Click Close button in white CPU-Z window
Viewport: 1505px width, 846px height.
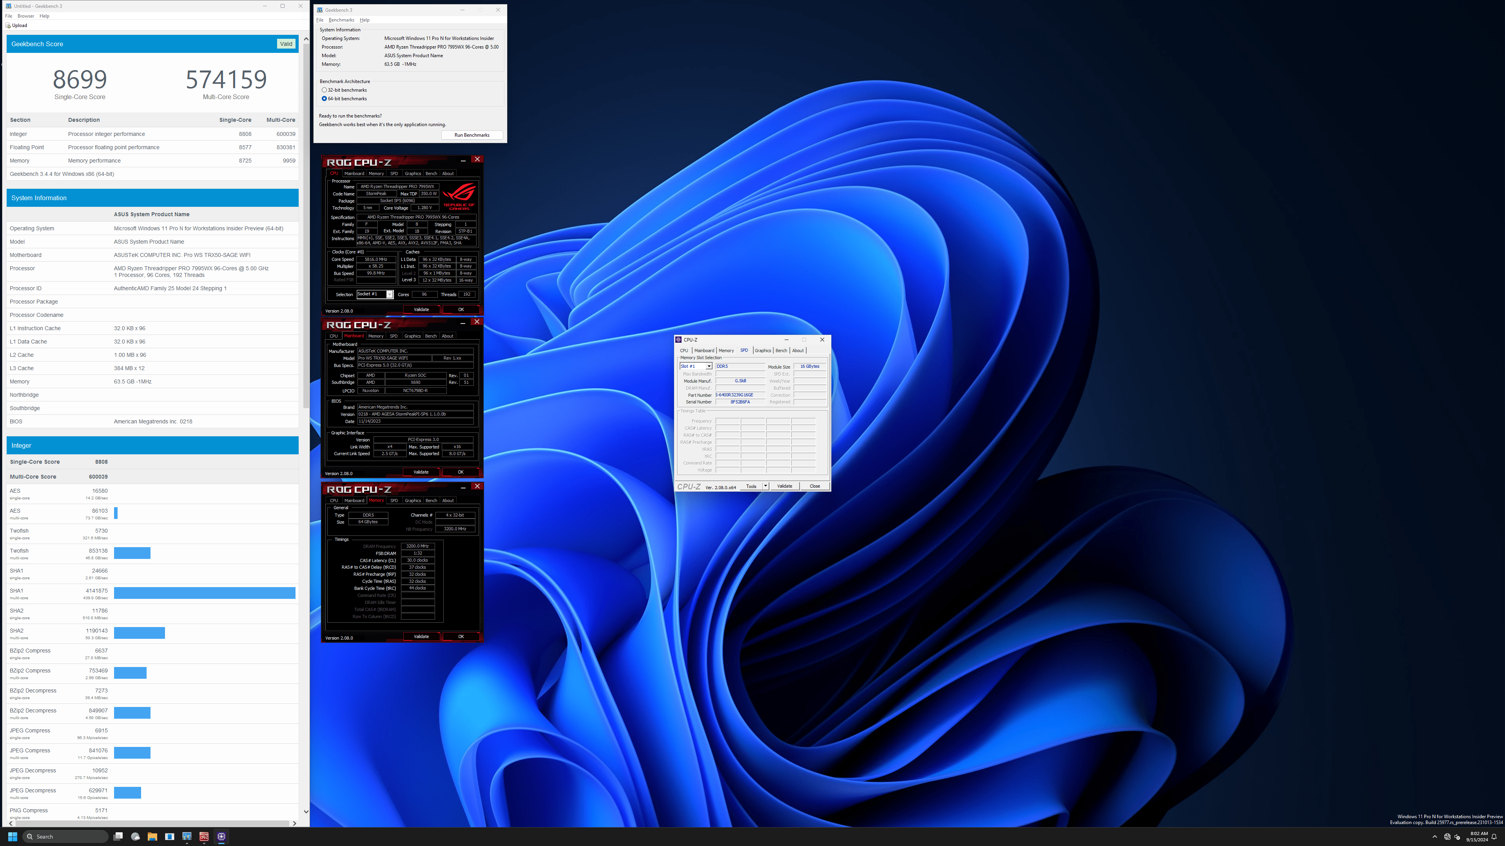pos(814,486)
